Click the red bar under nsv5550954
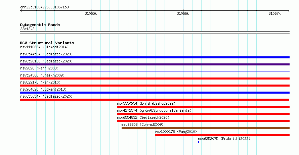Screen dimensions: 299x155 204,107
